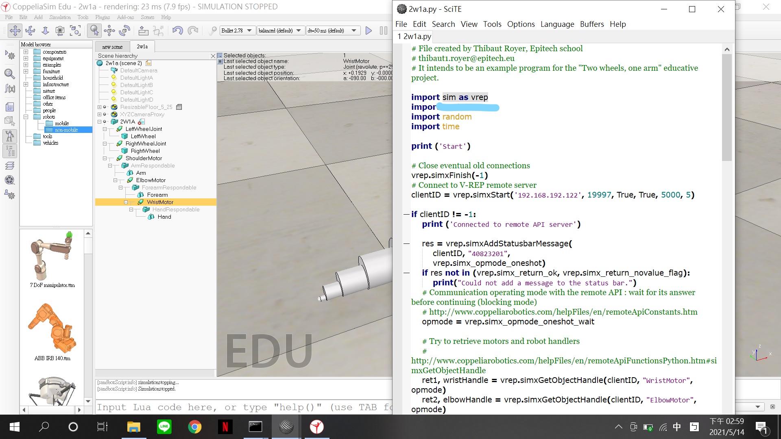Start simulation with play button
Screen dimensions: 781x439
point(369,30)
